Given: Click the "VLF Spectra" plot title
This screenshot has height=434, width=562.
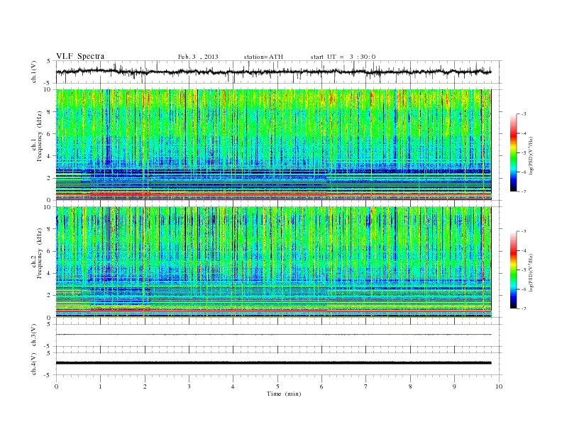Looking at the screenshot, I should click(80, 56).
